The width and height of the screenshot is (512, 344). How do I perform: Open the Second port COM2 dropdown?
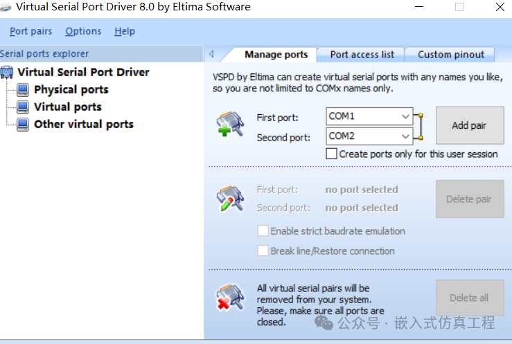pyautogui.click(x=405, y=136)
